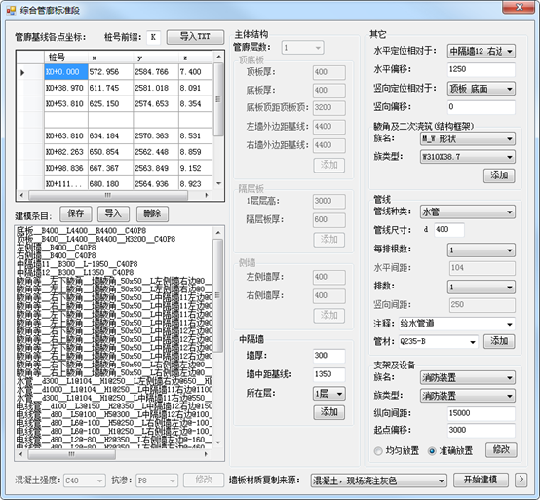Click entries list horizontal scrollbar left arrow
This screenshot has width=540, height=500.
[21, 454]
